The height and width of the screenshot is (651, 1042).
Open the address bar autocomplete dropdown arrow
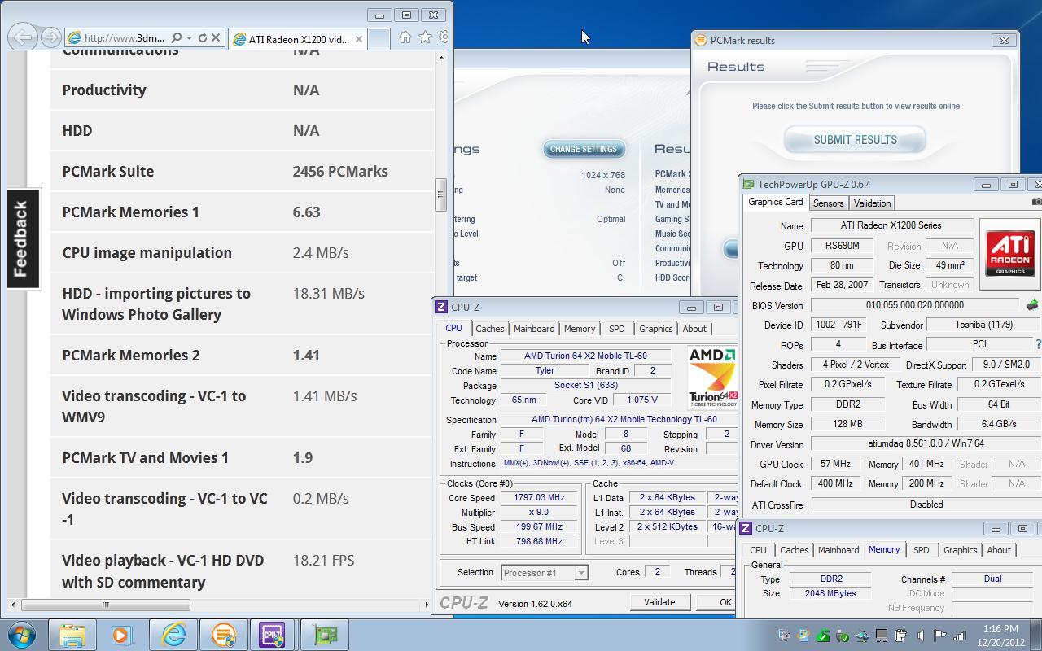point(189,37)
